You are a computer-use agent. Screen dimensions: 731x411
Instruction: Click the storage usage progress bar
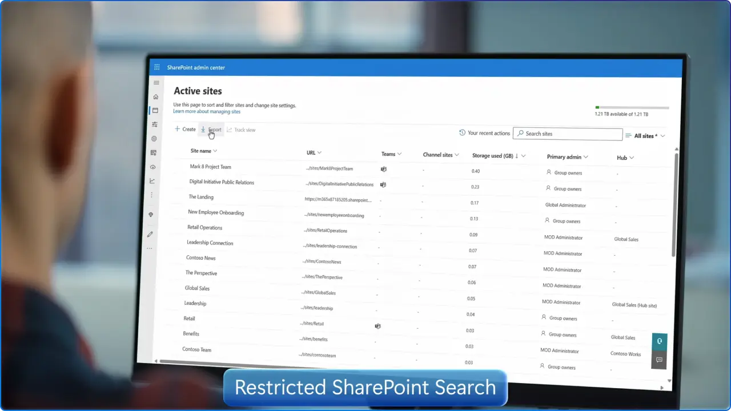pos(632,107)
